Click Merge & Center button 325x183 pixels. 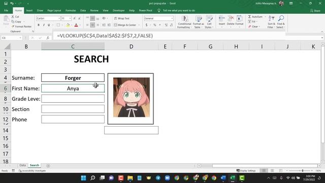coord(125,25)
